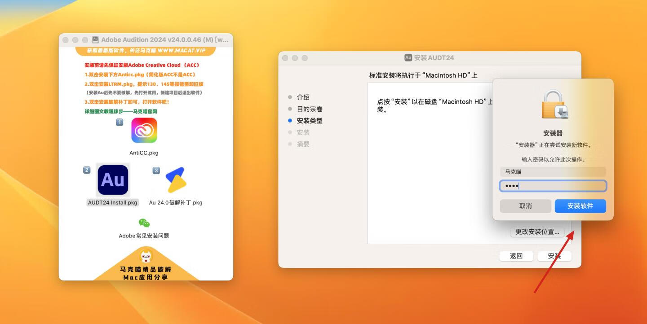Image resolution: width=647 pixels, height=324 pixels.
Task: Click the 返回 button in the installer
Action: coord(516,256)
